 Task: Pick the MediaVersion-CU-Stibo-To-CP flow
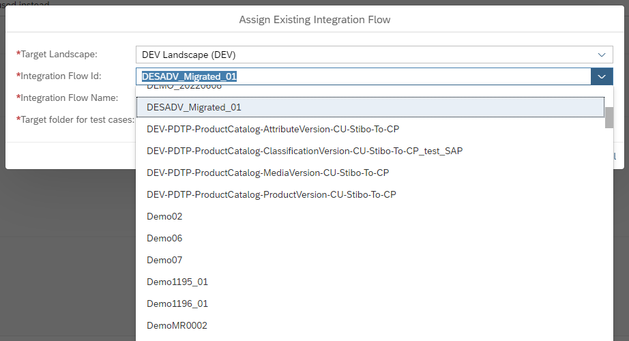pos(267,173)
